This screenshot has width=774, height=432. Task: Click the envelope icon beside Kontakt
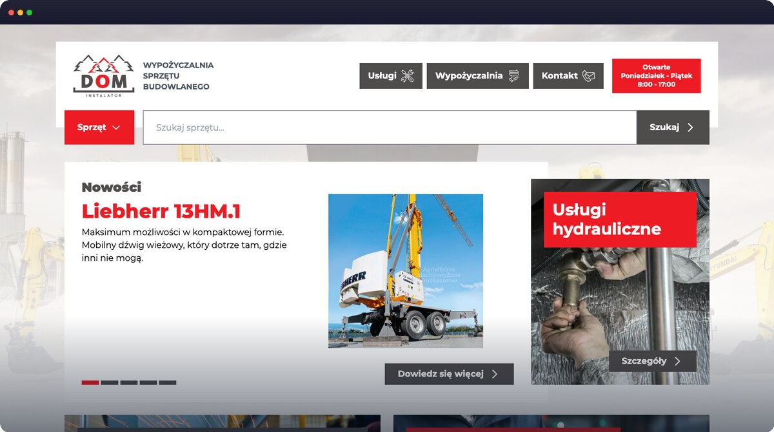click(588, 76)
